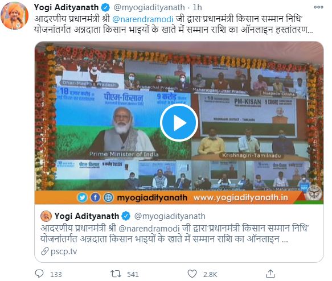
Task: Click the small avatar in quoted card
Action: (46, 216)
